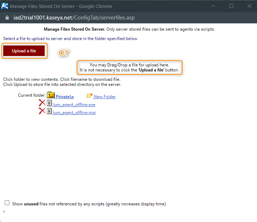Enable the Show unused files checkbox
The width and height of the screenshot is (257, 222).
[x=7, y=203]
